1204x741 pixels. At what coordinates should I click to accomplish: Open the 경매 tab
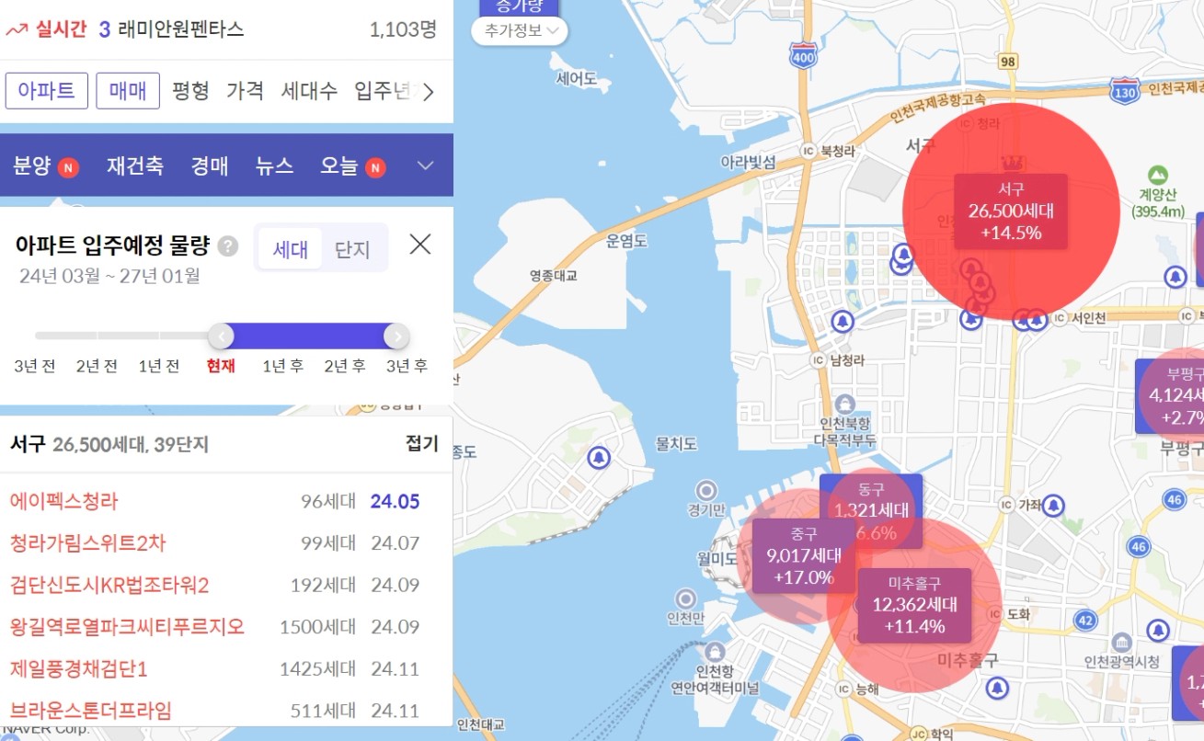(x=210, y=166)
